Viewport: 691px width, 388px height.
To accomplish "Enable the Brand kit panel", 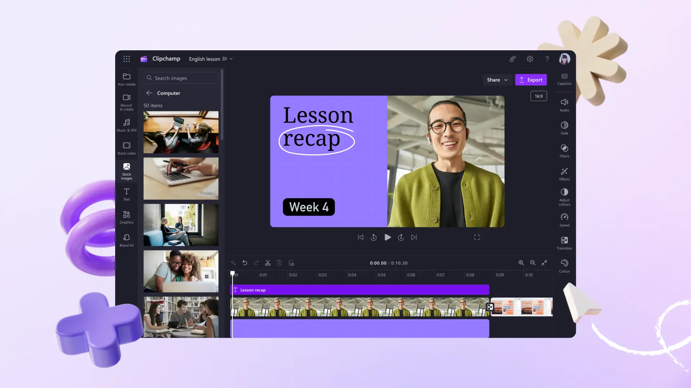I will tap(126, 240).
